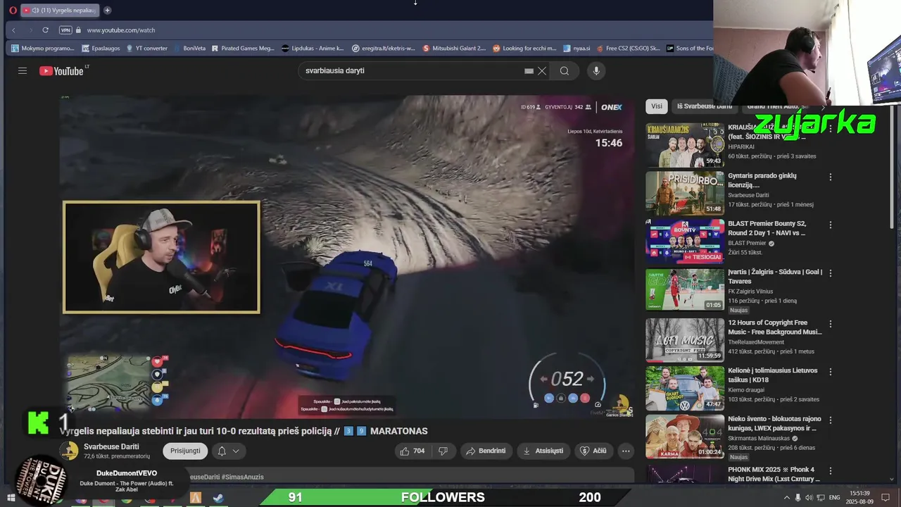Open Steam from the taskbar
The height and width of the screenshot is (507, 901).
click(x=218, y=499)
